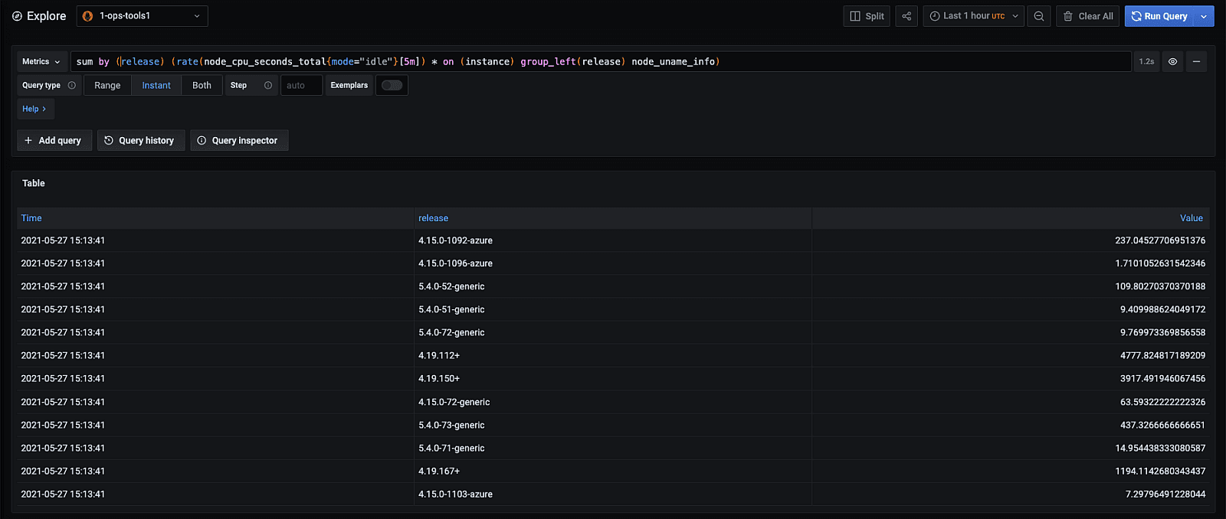Screen dimensions: 1226x519
Task: Click the Step info icon
Action: (x=268, y=86)
